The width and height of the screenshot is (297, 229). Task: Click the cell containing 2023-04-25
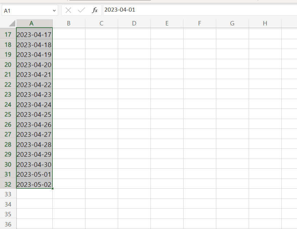[34, 114]
